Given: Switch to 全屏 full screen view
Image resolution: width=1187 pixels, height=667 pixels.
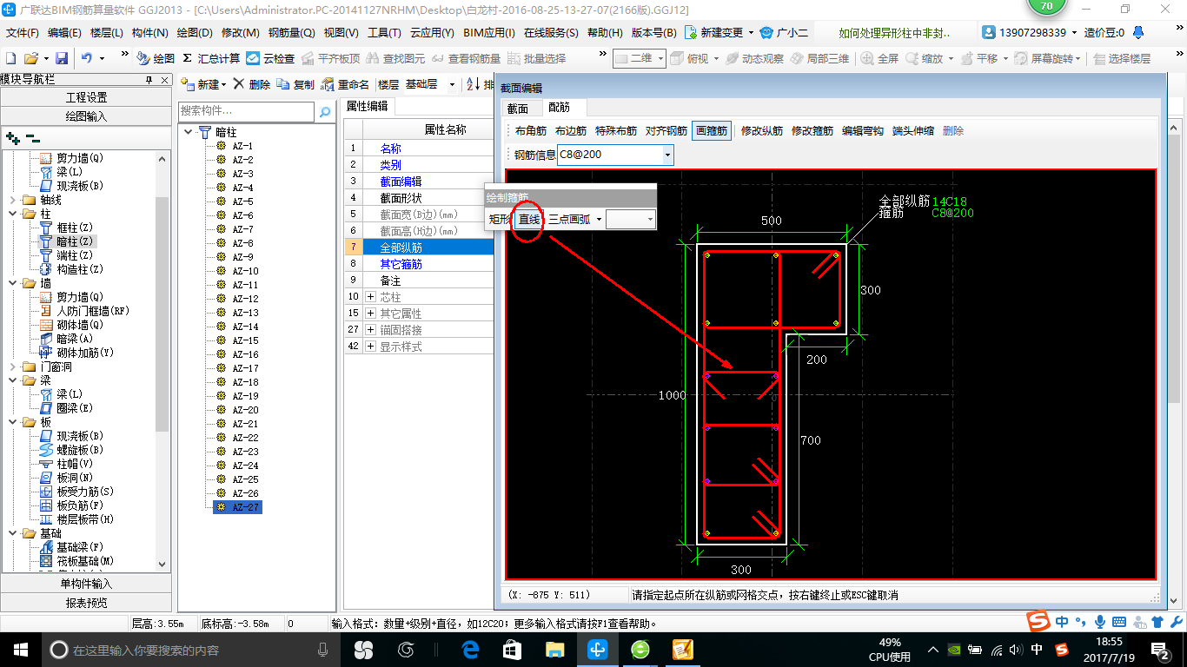Looking at the screenshot, I should point(880,58).
